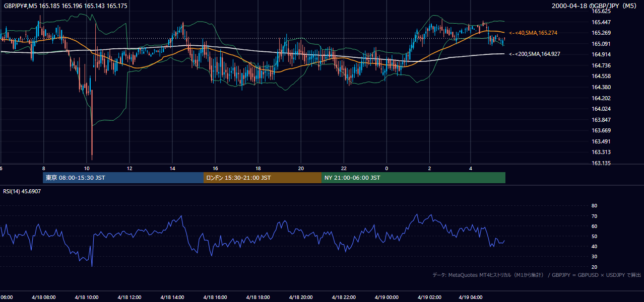The image size is (644, 302).
Task: Click RSI scale value 80
Action: [x=594, y=206]
